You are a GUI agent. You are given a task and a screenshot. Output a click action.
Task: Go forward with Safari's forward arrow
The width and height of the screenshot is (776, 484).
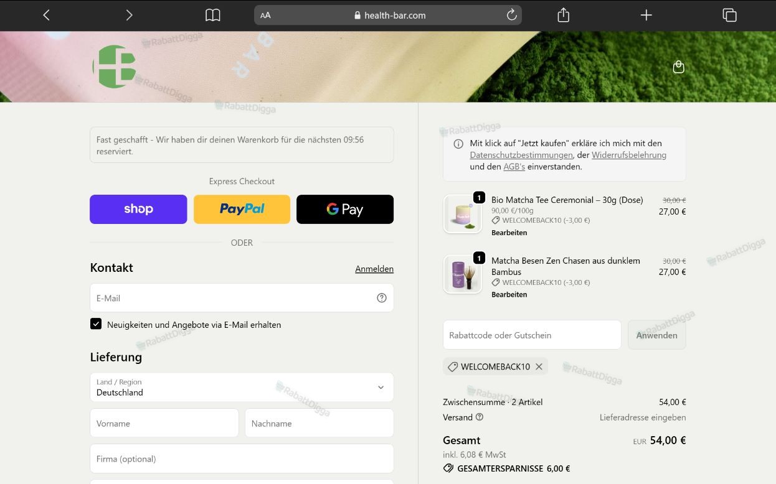(x=129, y=15)
